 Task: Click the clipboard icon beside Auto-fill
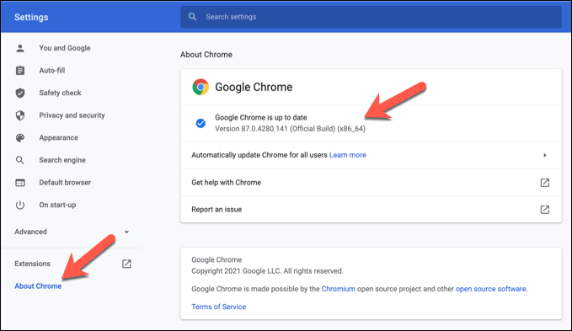tap(20, 71)
